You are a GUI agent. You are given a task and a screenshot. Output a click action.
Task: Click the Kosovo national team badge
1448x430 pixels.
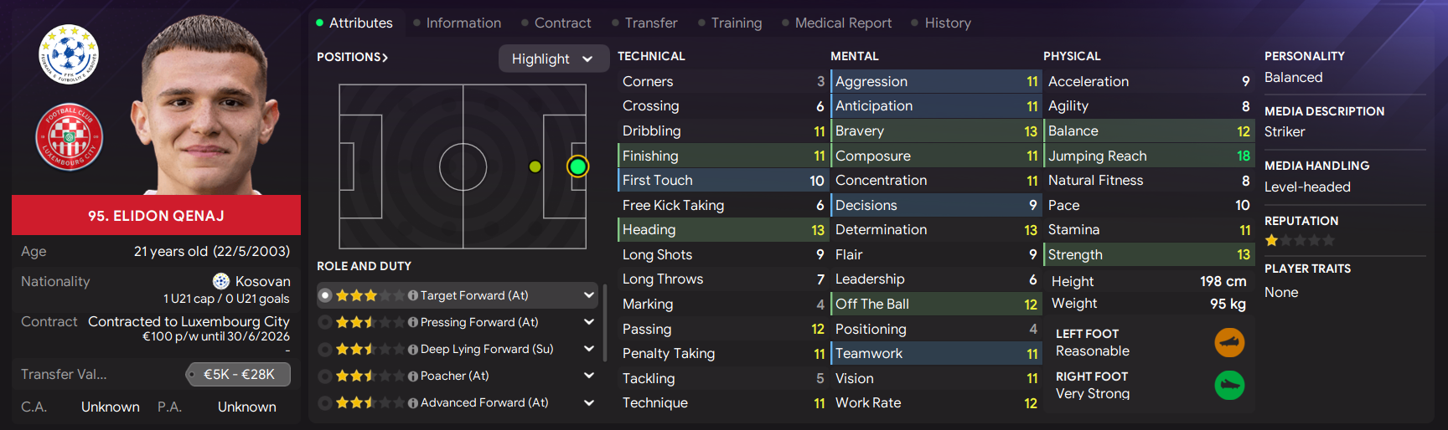coord(69,54)
